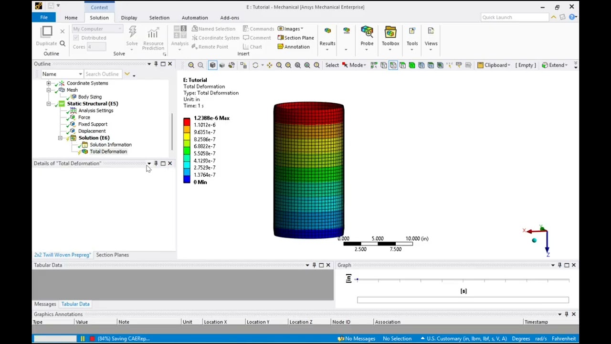The image size is (611, 344).
Task: Click the dark blue legend color band
Action: [187, 180]
